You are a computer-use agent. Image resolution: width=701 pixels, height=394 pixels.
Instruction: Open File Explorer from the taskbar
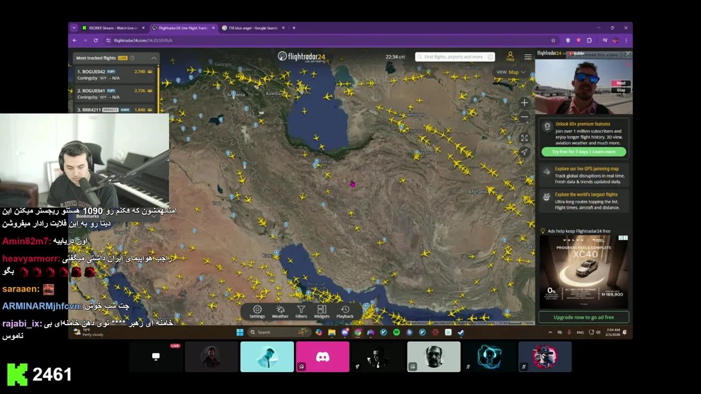tap(332, 332)
